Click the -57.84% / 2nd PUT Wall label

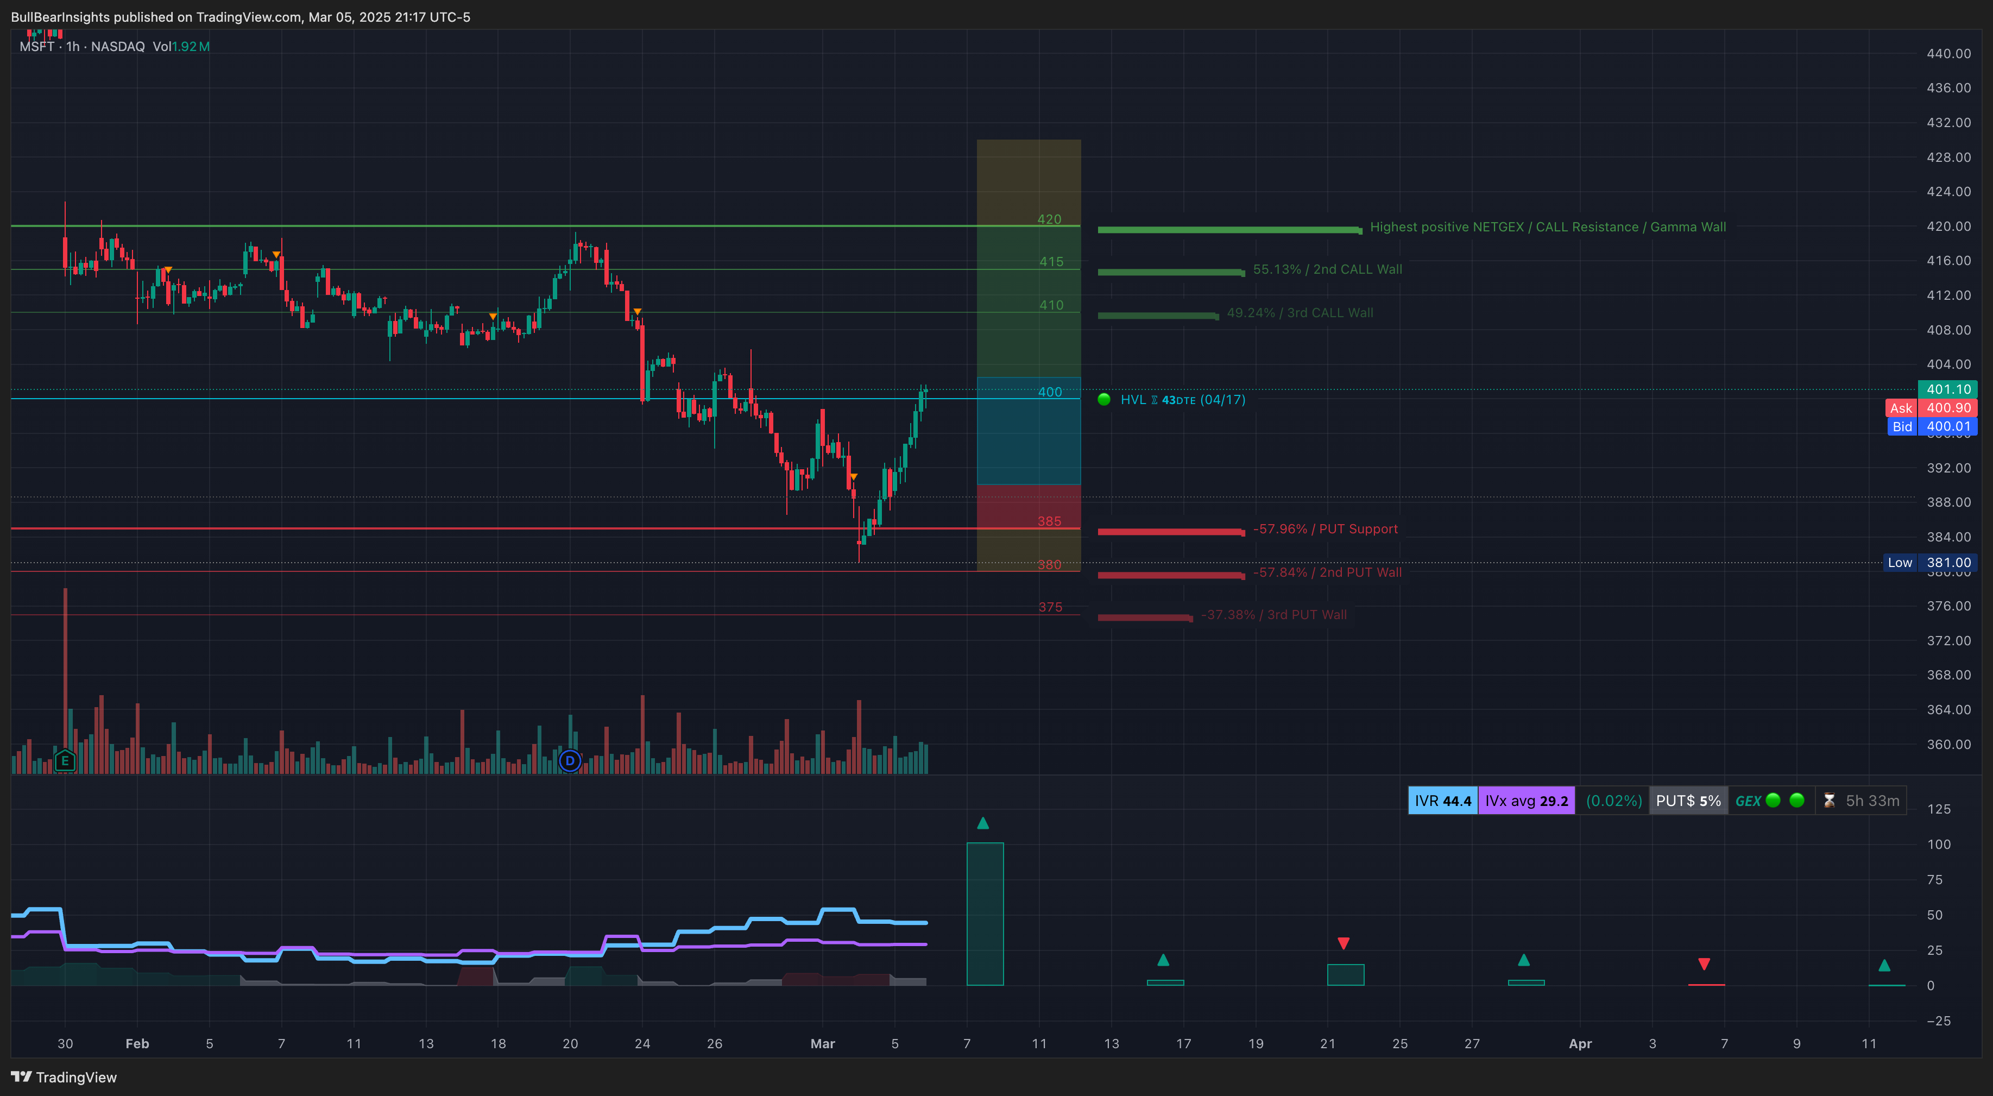(x=1327, y=572)
